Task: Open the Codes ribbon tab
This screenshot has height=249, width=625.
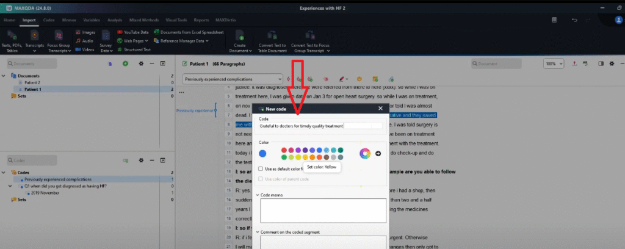Action: [49, 20]
